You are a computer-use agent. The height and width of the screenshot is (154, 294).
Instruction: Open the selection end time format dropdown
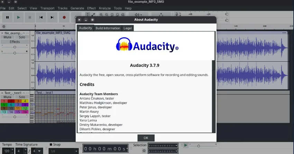[x=176, y=151]
